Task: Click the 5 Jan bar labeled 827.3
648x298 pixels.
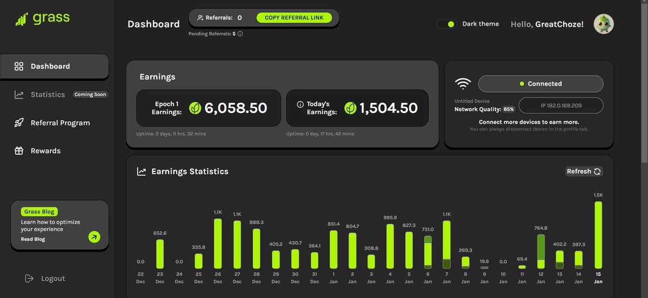Action: pyautogui.click(x=409, y=251)
